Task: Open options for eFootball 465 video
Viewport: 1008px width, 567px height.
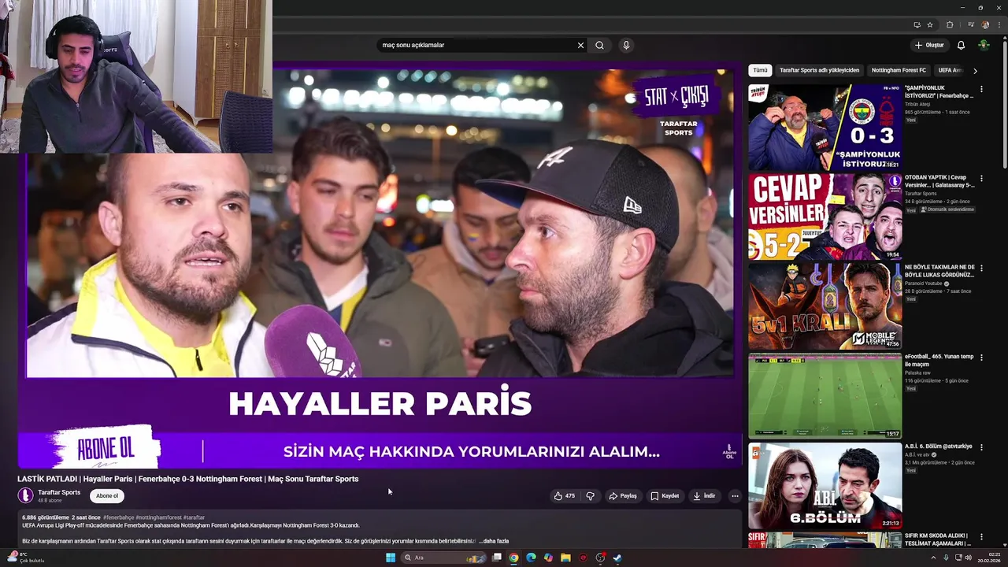Action: pos(981,358)
